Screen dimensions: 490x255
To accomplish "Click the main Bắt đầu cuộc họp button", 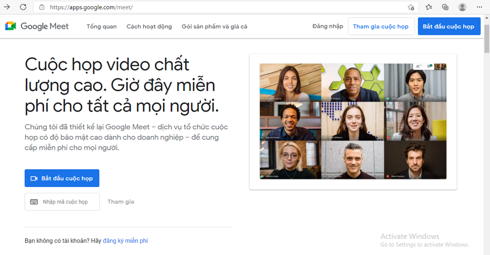I will point(62,178).
